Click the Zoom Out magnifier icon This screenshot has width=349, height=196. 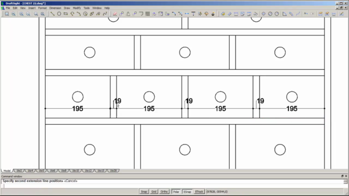coord(28,14)
